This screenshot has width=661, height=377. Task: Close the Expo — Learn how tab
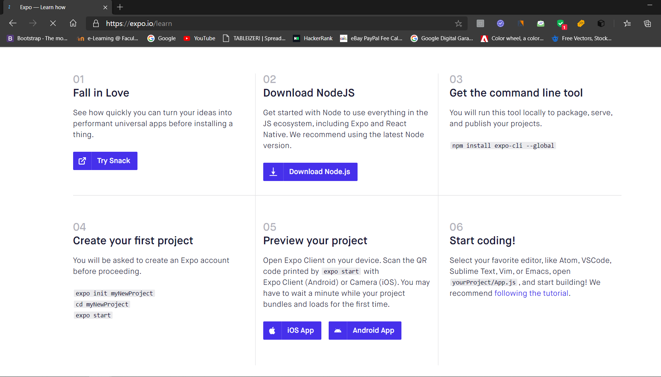pyautogui.click(x=105, y=7)
